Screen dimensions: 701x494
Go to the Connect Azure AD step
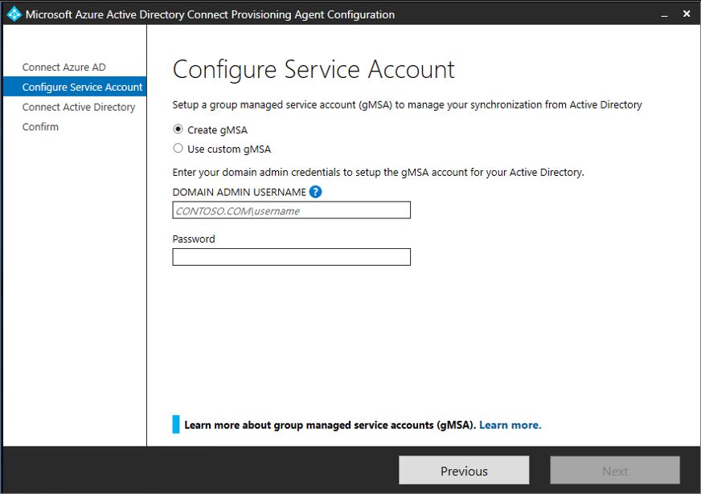click(x=64, y=67)
